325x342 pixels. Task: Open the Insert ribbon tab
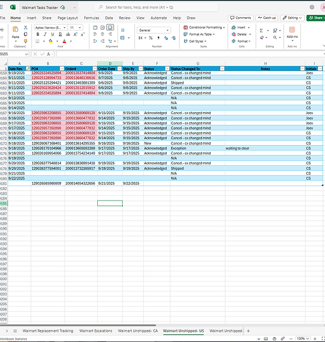click(x=32, y=18)
